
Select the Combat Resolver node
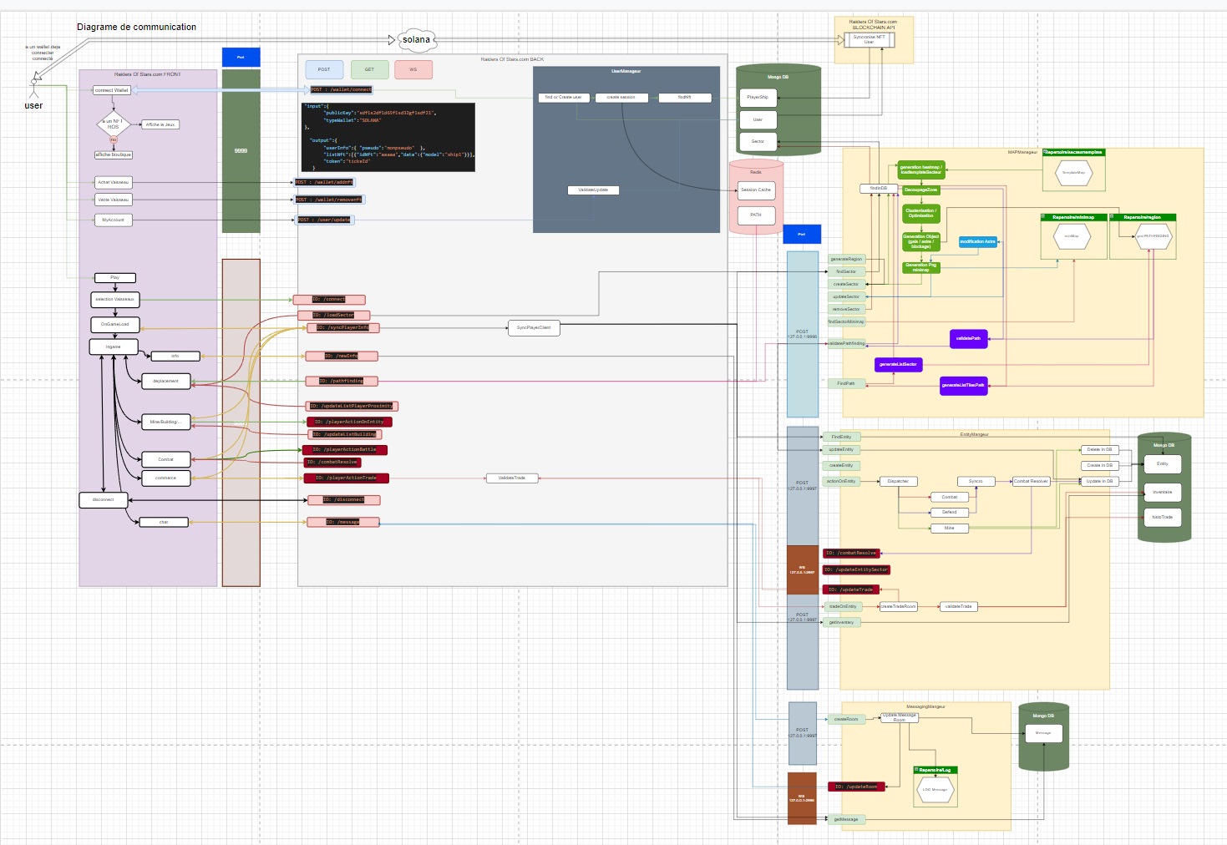(x=1031, y=481)
